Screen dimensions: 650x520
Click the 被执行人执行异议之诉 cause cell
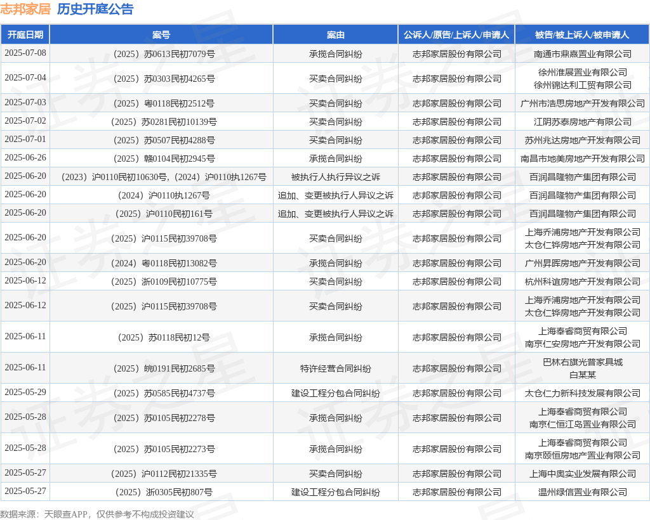pos(335,177)
